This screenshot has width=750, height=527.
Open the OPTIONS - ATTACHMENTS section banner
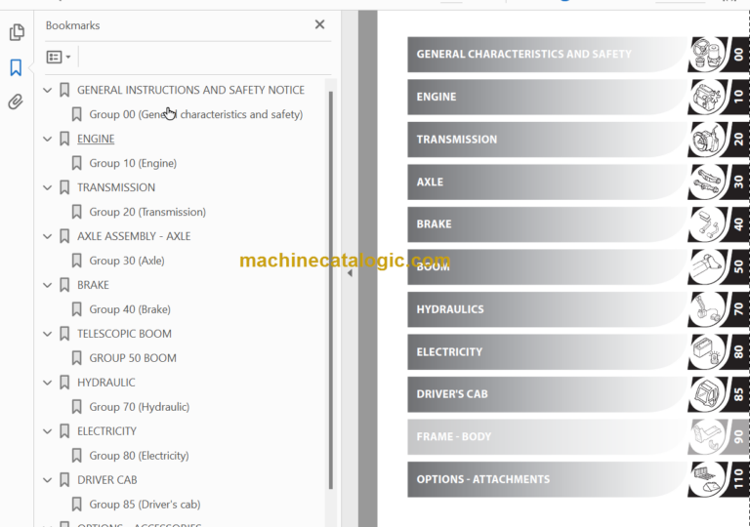pos(547,479)
